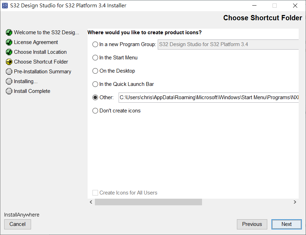Click the yellow arrow icon beside Choose Shortcut Folder

click(x=9, y=62)
